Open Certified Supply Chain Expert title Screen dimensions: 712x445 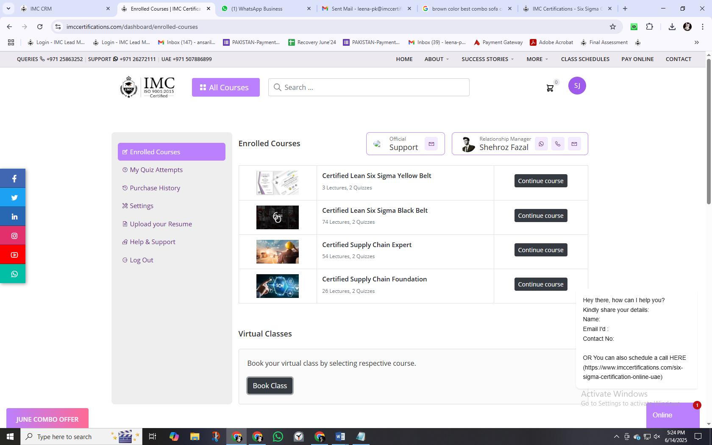click(367, 245)
